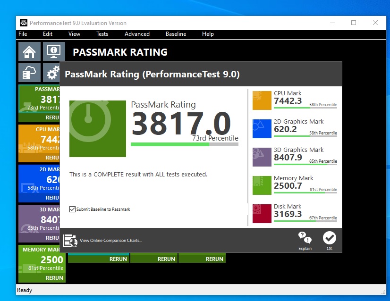Image resolution: width=390 pixels, height=301 pixels.
Task: Click the Disk Mark label
Action: coord(288,207)
